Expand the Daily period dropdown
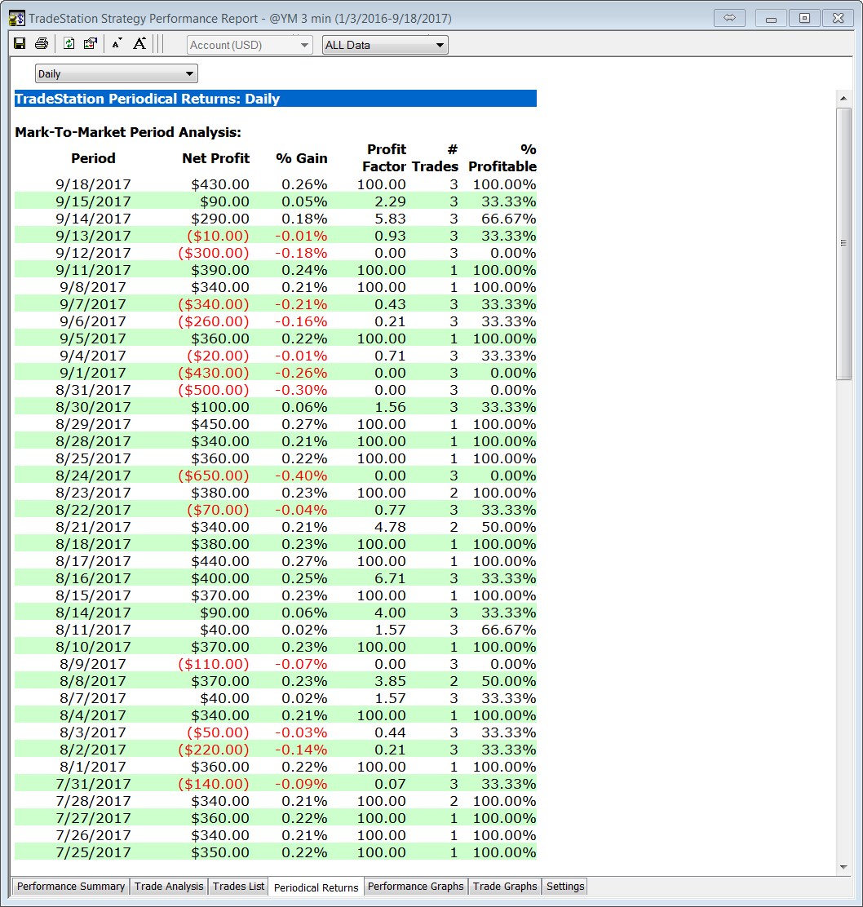 pos(117,74)
